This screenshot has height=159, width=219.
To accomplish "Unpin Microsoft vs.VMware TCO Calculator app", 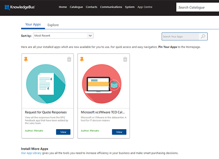I will 82,59.
